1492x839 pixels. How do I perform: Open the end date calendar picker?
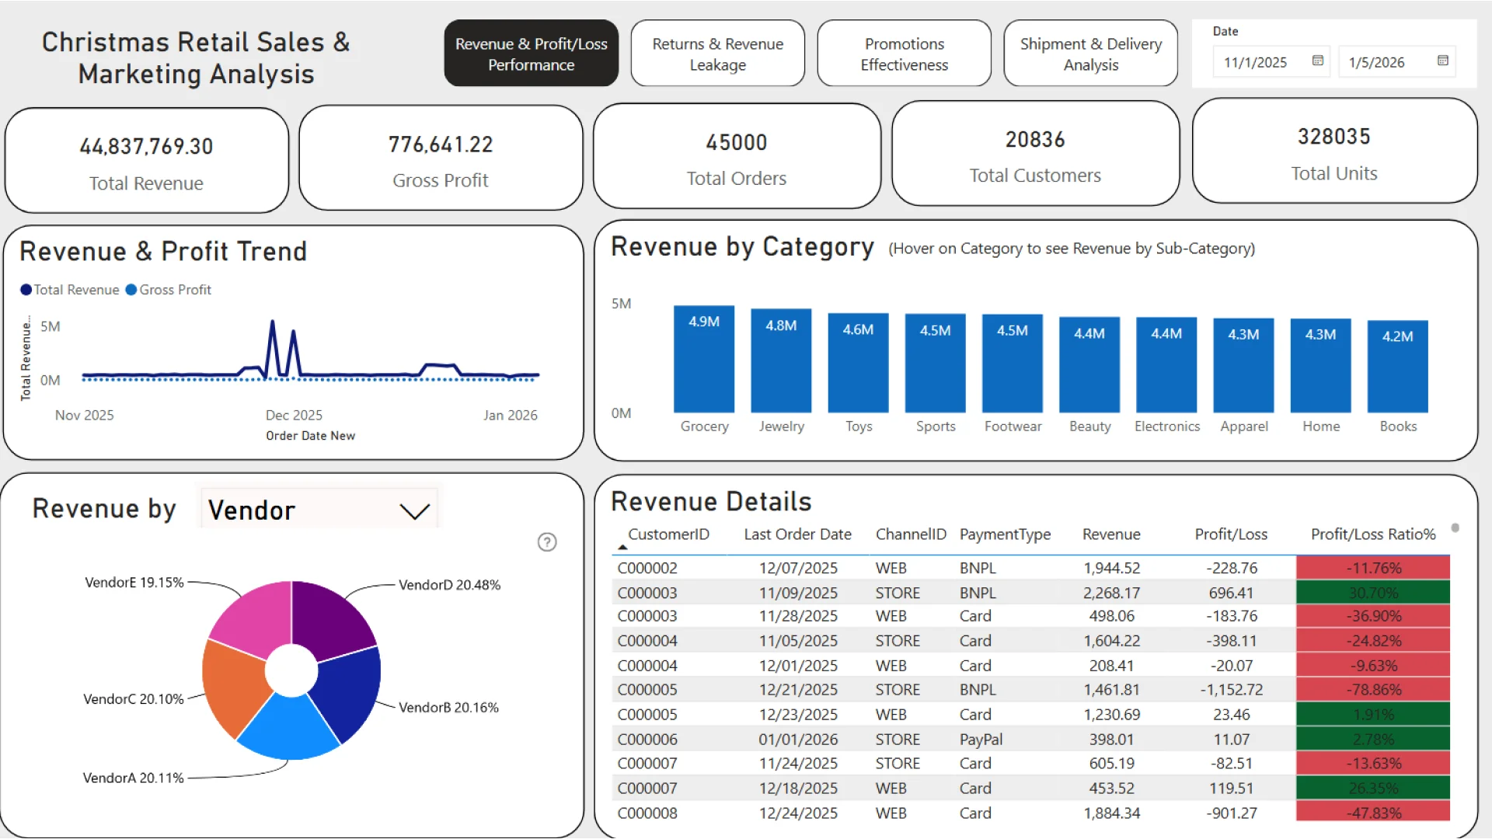tap(1443, 61)
